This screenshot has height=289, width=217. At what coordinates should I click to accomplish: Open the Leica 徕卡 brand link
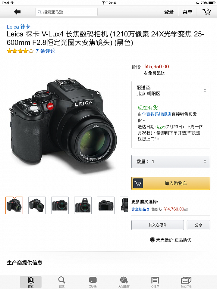[18, 27]
